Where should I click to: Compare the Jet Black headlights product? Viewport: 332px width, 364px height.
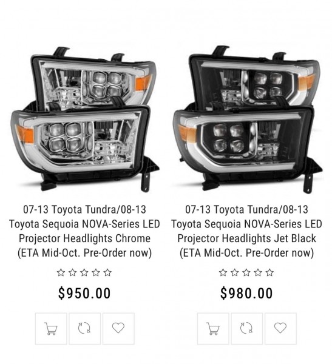(x=247, y=328)
